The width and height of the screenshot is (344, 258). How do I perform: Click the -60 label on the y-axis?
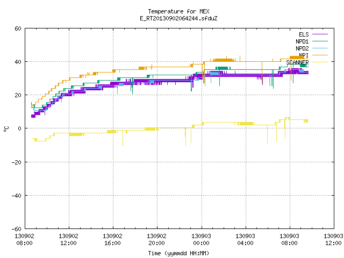tap(16, 229)
